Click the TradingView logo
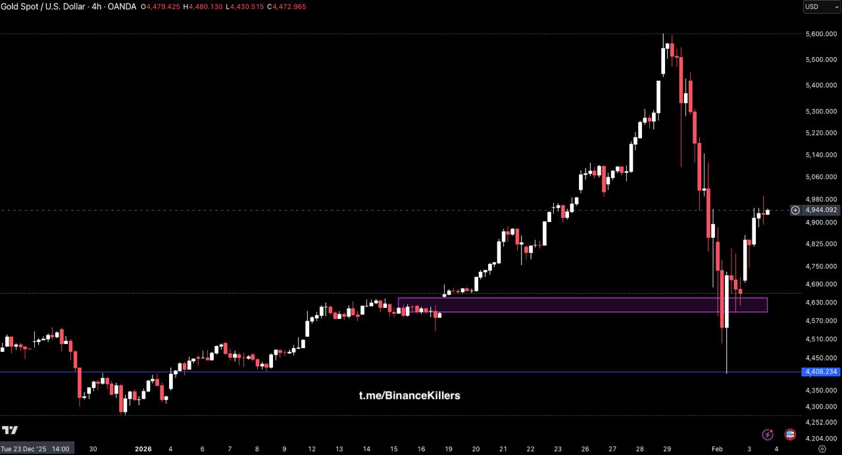 click(x=10, y=431)
